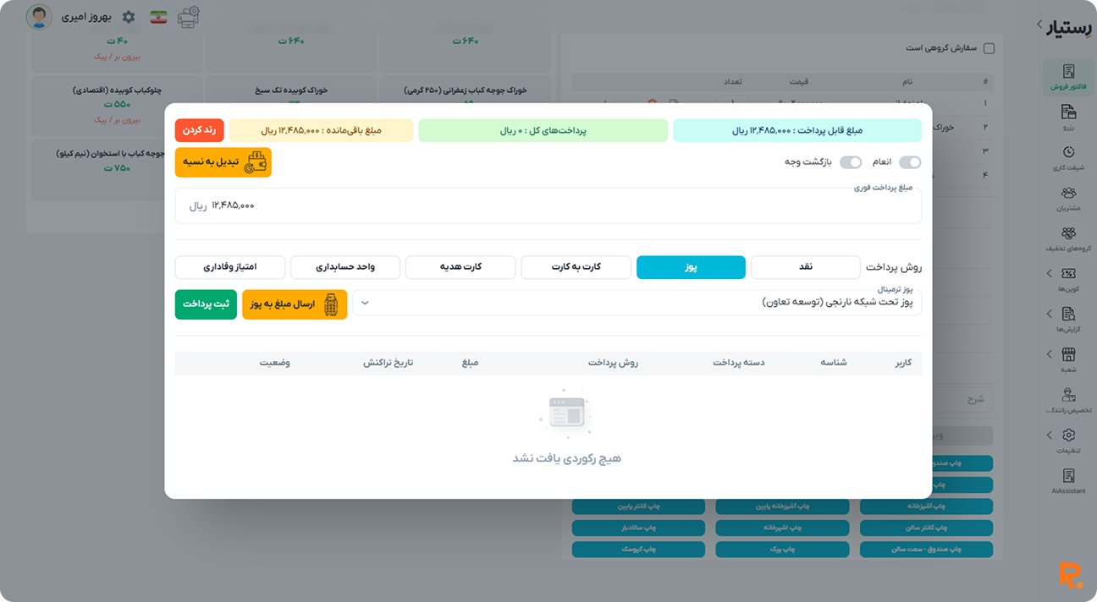
Task: Click the هیچ رکوردی یافت نشد message
Action: 566,458
